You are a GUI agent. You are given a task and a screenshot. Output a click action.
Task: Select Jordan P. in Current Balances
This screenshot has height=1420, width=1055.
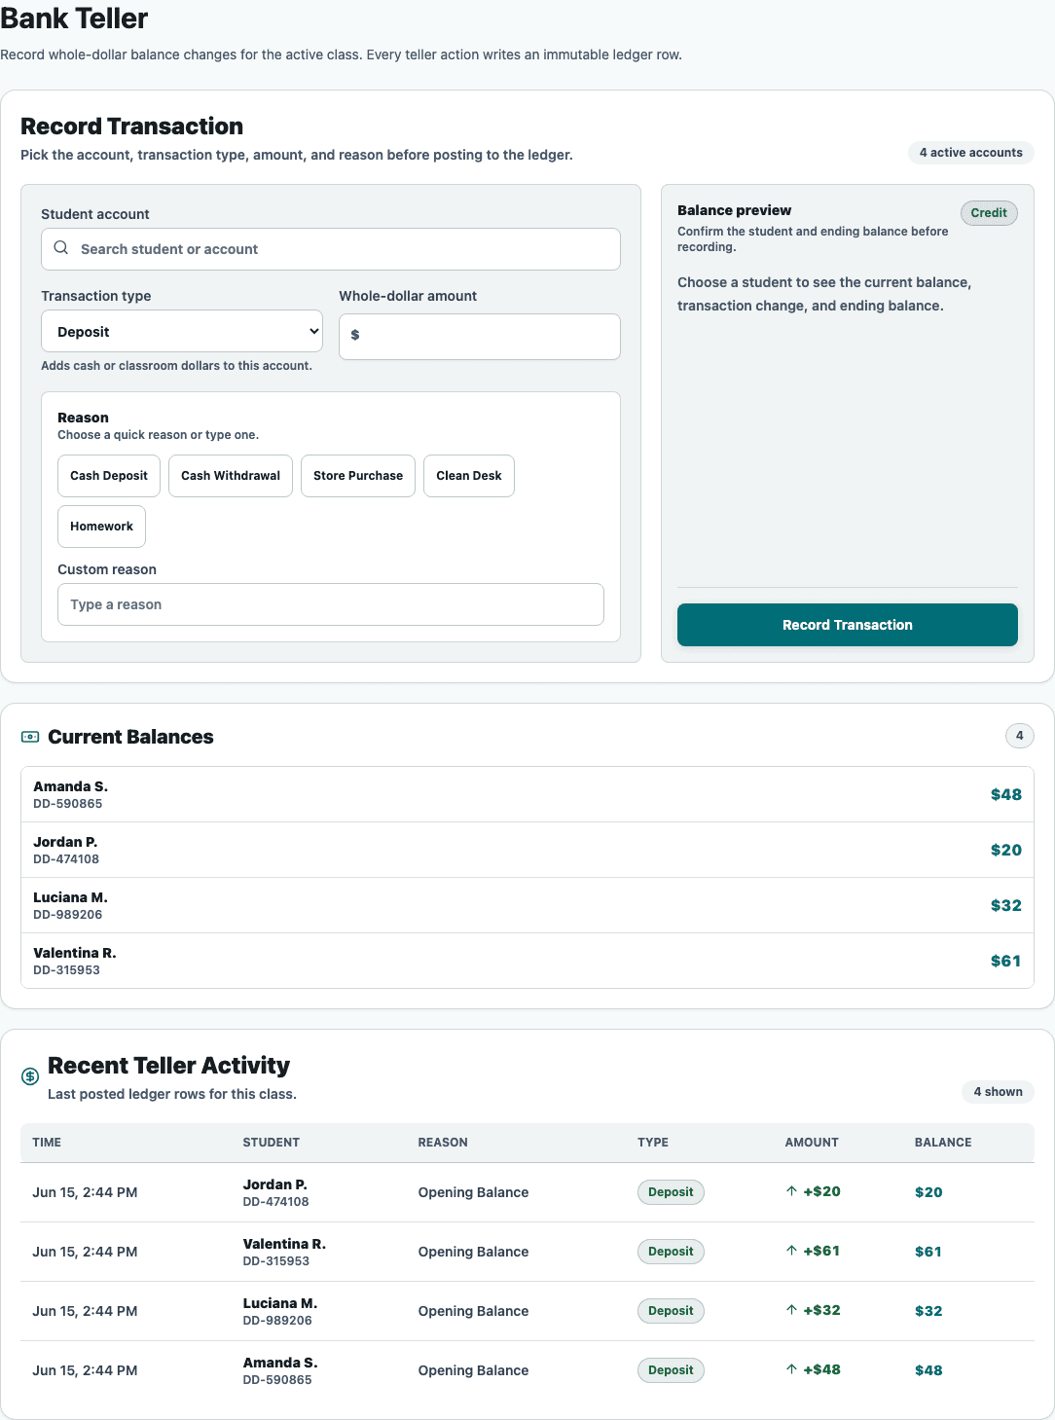[x=527, y=850]
